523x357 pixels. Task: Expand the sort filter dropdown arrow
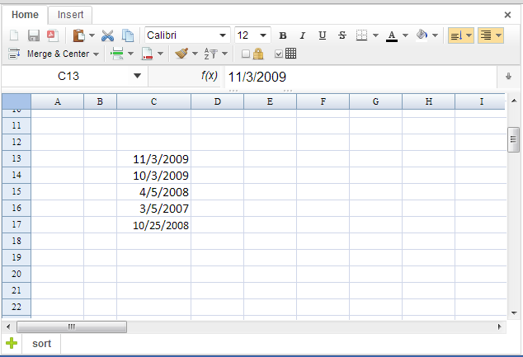click(225, 54)
